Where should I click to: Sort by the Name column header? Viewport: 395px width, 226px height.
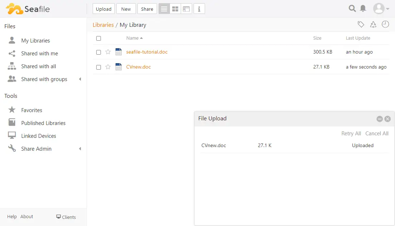click(135, 38)
